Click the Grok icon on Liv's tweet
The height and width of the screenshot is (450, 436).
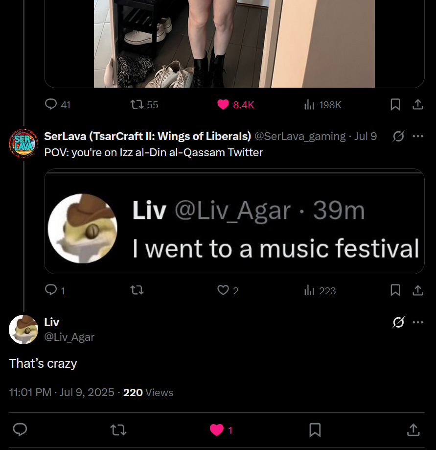point(398,322)
